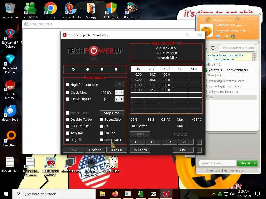266x199 pixels.
Task: Open the contact list view options dropdown
Action: (214, 48)
